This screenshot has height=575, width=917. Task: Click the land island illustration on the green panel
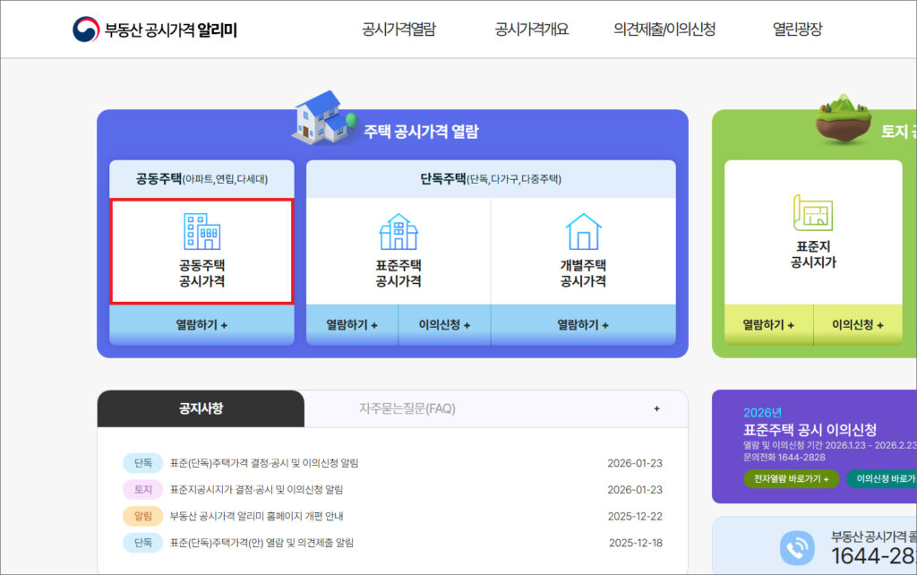pos(841,120)
